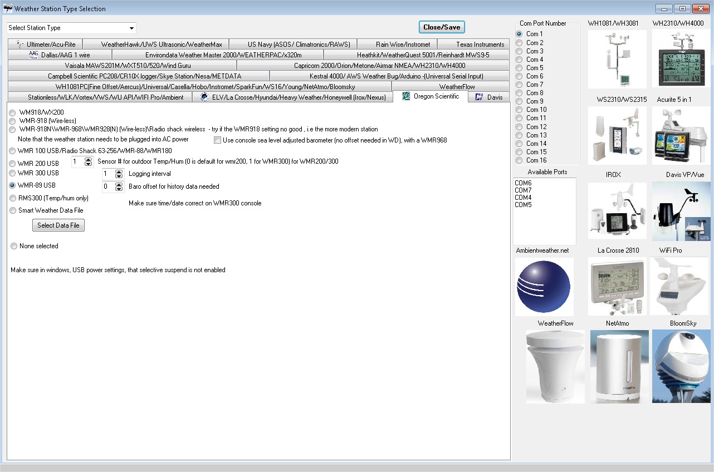Enable console sea level adjusted barometer checkbox
Screen dimensions: 714x472
[x=218, y=140]
